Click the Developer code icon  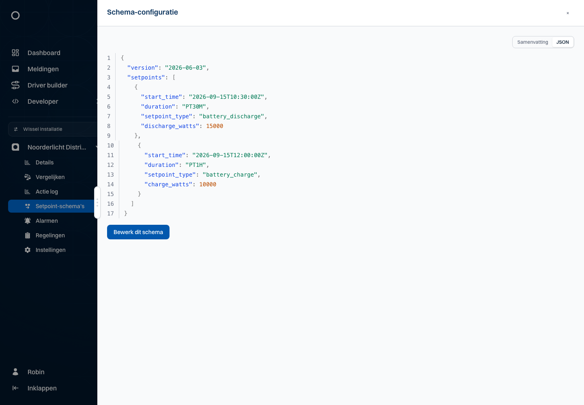[x=15, y=101]
